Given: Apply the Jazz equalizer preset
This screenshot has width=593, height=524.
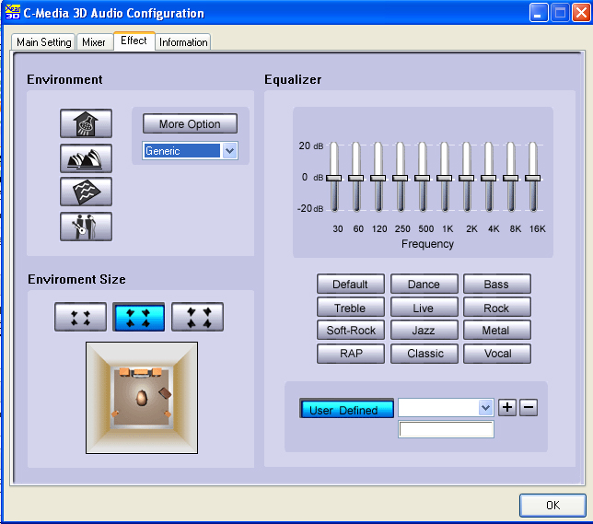Looking at the screenshot, I should pos(424,331).
